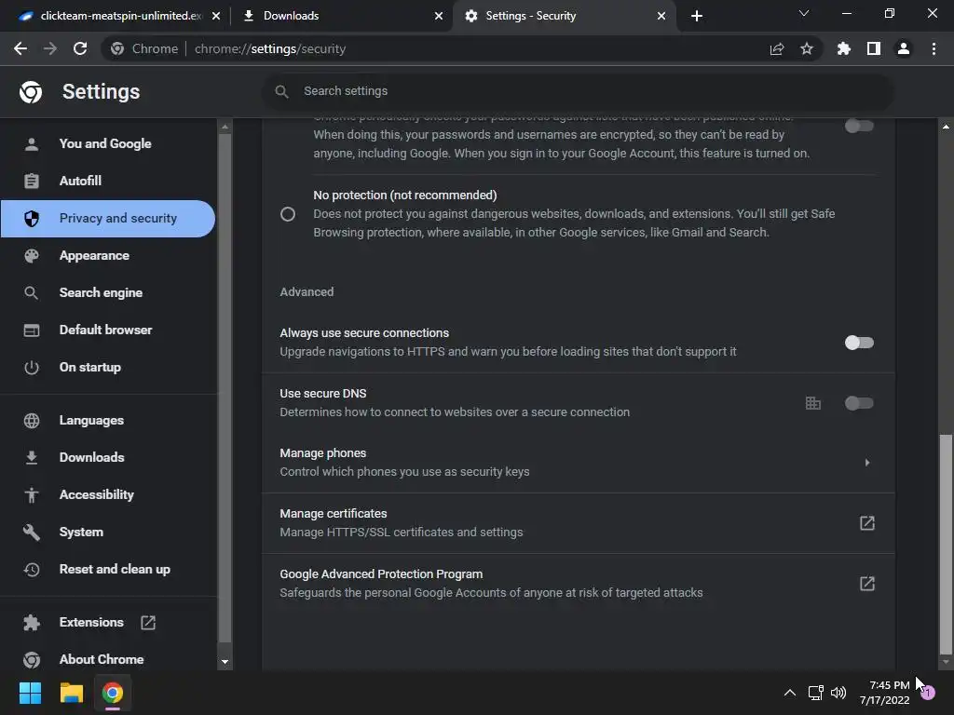Screen dimensions: 954x715
Task: Click the Search settings input field
Action: [578, 91]
